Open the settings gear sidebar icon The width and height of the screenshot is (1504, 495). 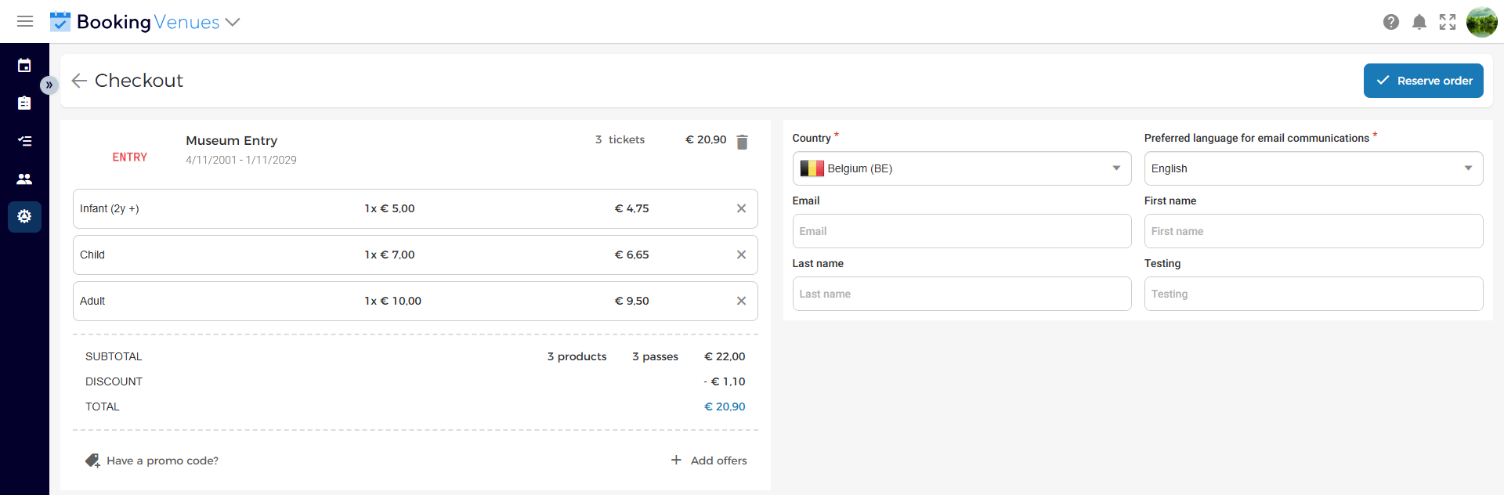pyautogui.click(x=24, y=216)
